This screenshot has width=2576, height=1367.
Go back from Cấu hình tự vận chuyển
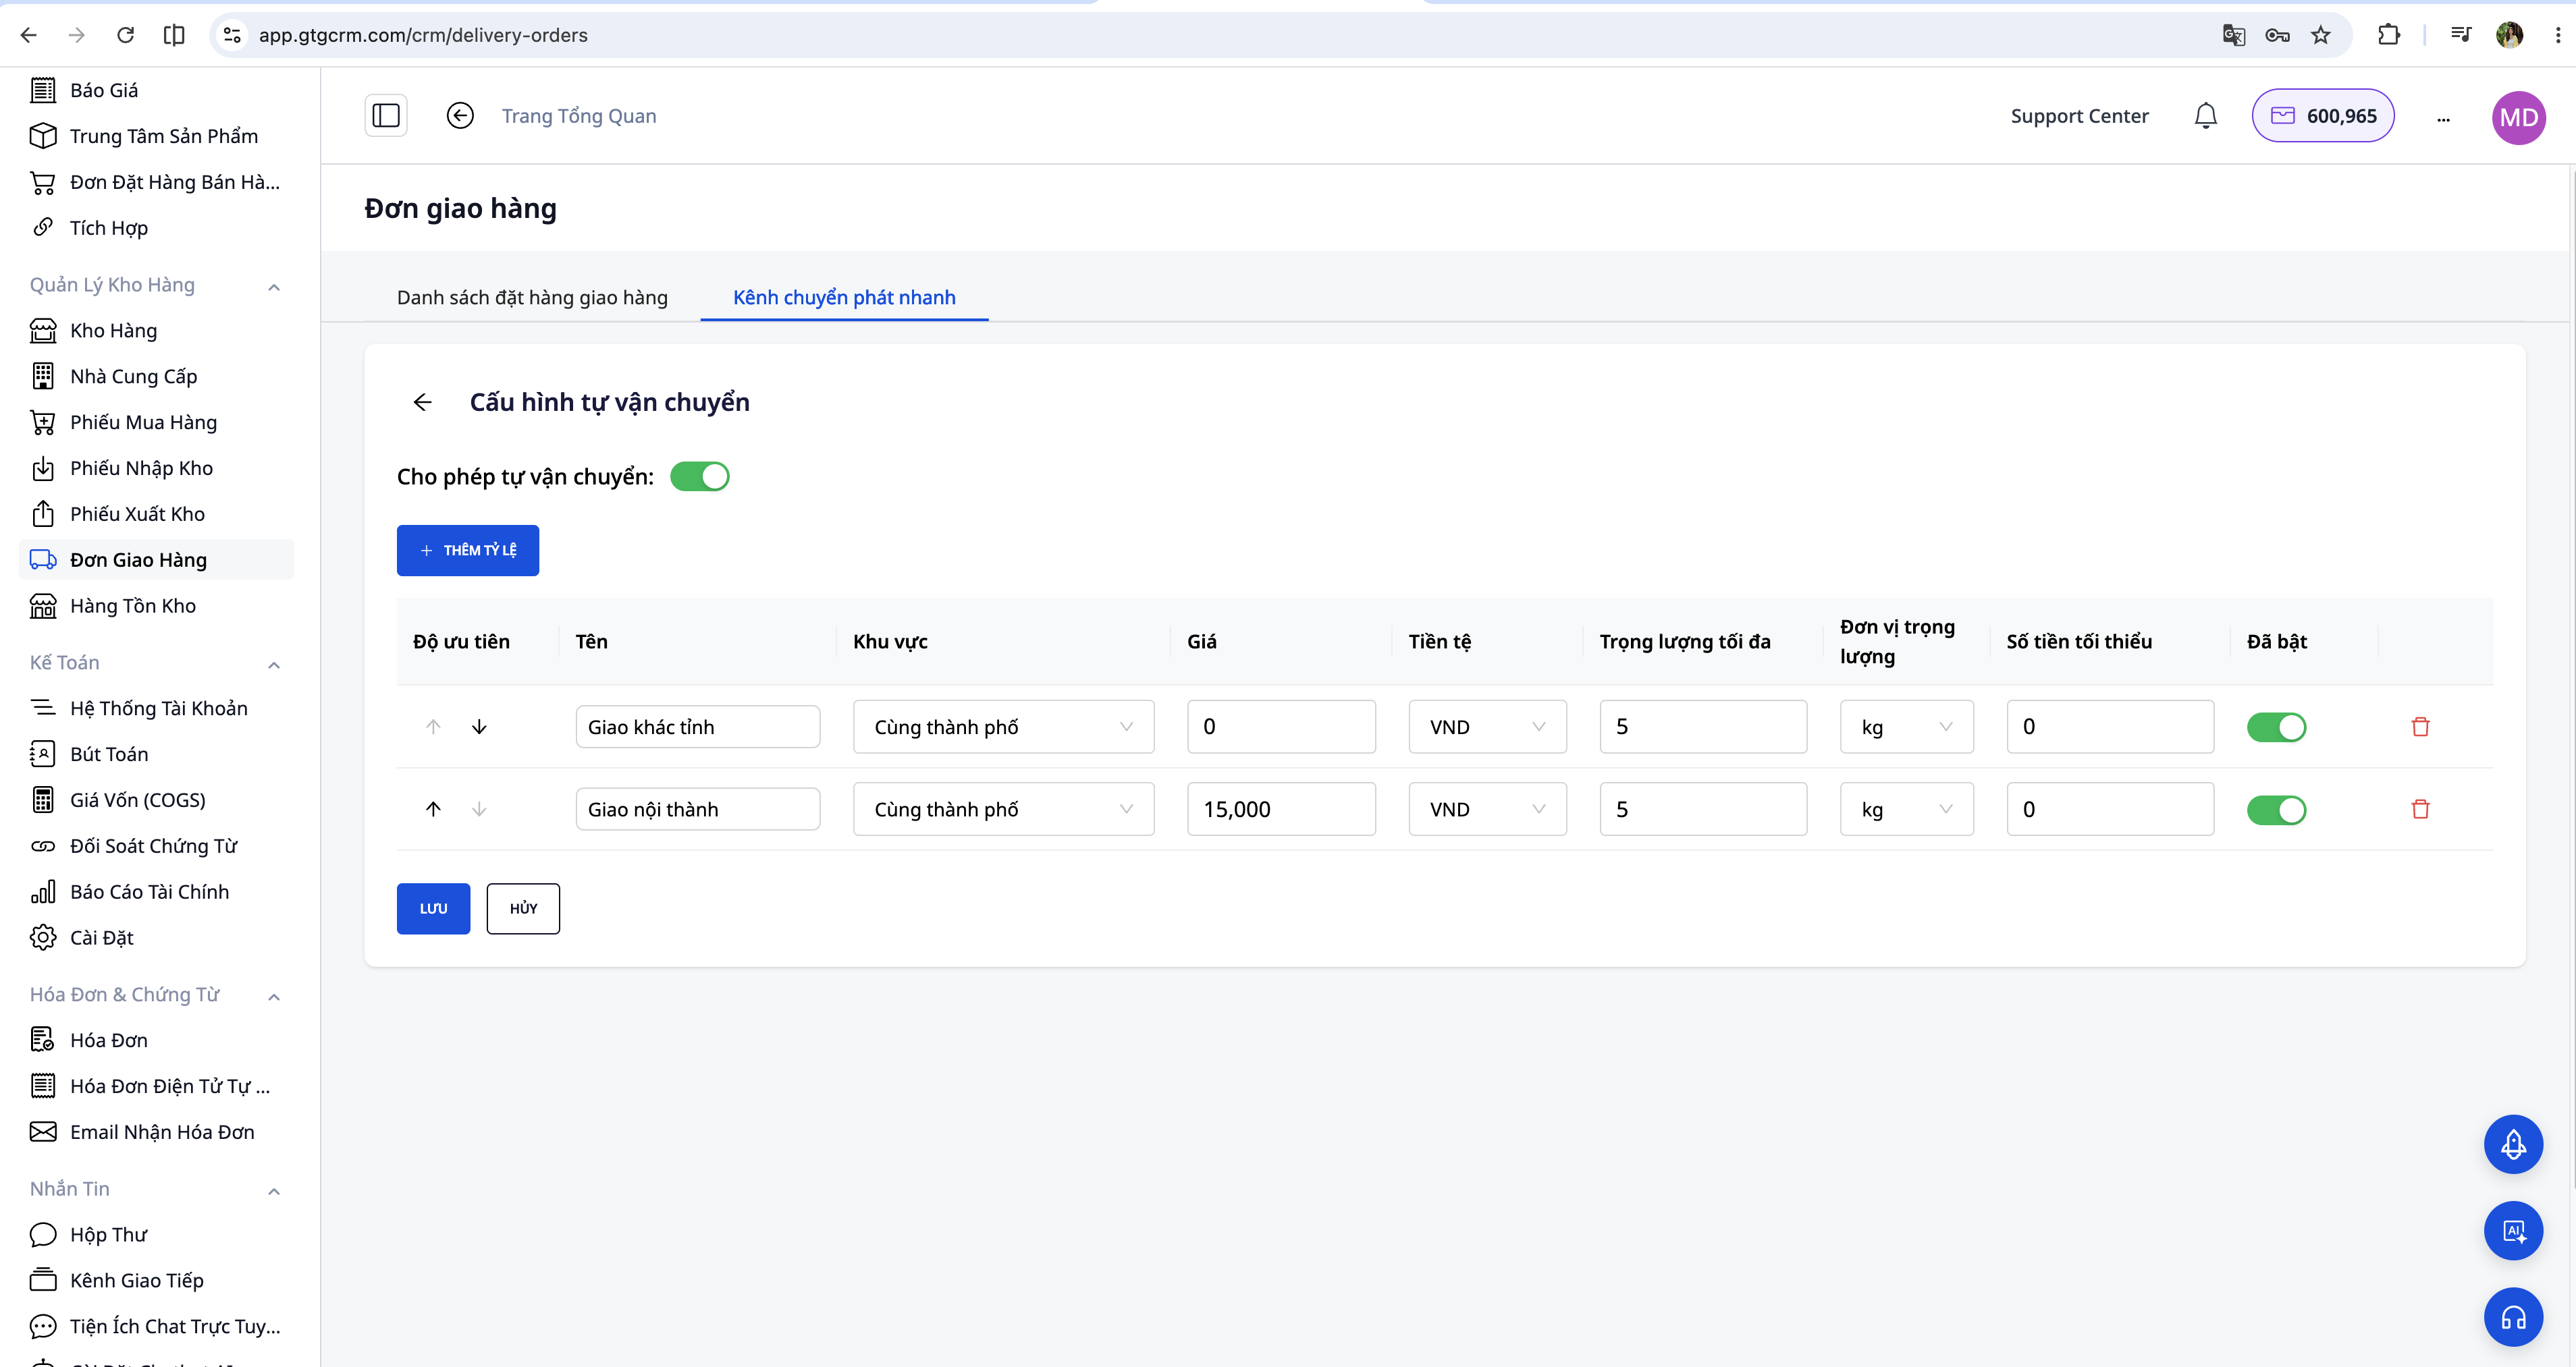click(x=422, y=401)
